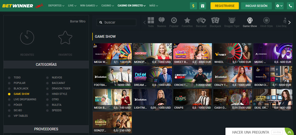Select the Speeds category in sidebar
Viewport: 296px width, 135px height.
[x=57, y=110]
